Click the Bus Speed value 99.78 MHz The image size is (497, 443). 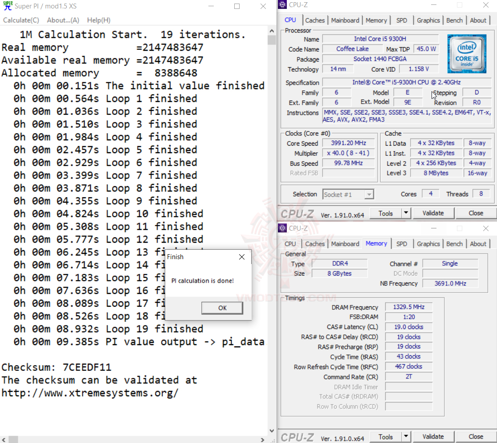pyautogui.click(x=348, y=163)
